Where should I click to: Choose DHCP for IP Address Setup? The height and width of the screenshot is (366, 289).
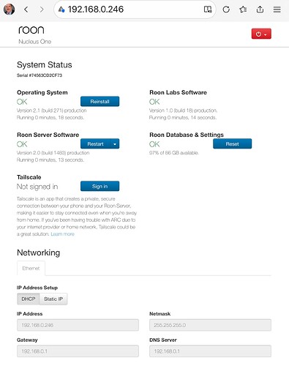(29, 299)
